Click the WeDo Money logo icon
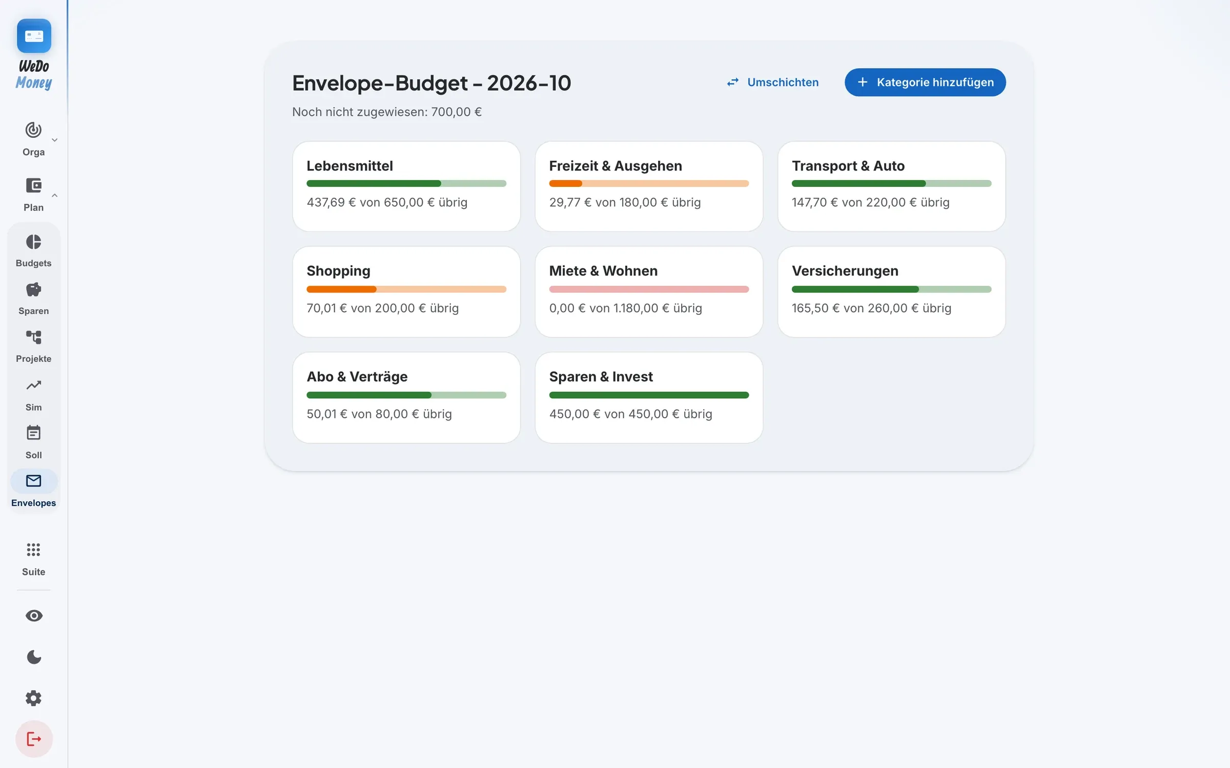The height and width of the screenshot is (768, 1230). (34, 36)
